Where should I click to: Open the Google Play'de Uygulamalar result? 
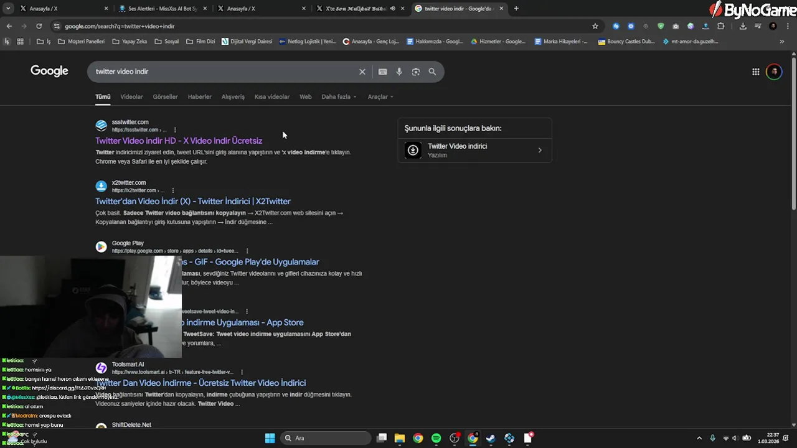click(250, 262)
